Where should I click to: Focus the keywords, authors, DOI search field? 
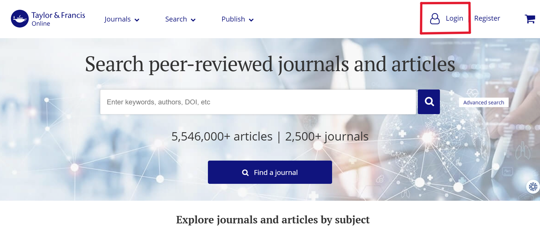pyautogui.click(x=258, y=102)
